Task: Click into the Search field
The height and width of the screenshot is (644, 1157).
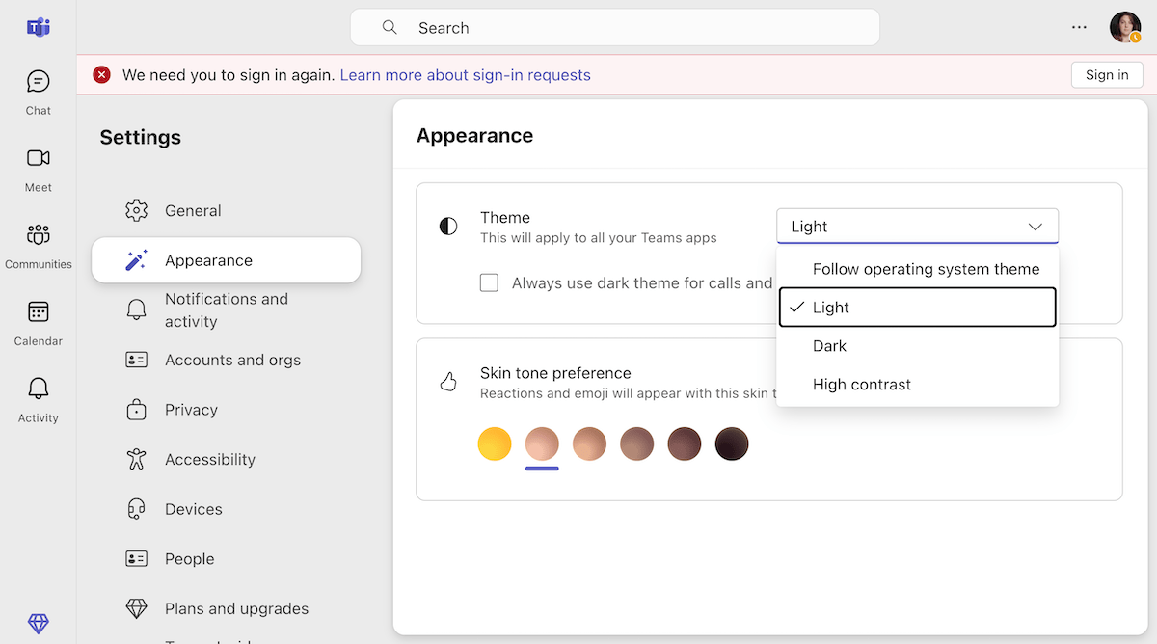Action: point(615,27)
